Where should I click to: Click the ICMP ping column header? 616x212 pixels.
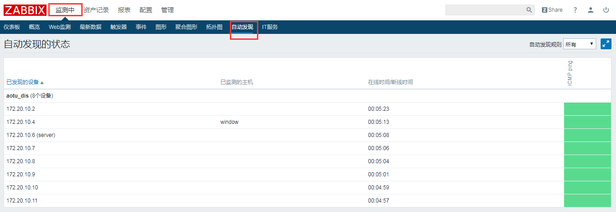569,72
